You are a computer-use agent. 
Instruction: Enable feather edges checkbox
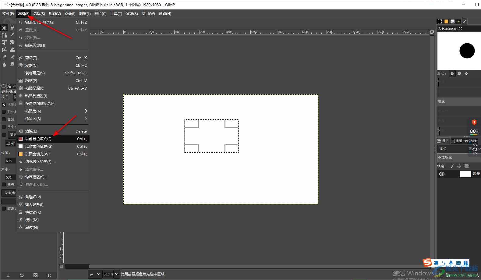[4, 112]
